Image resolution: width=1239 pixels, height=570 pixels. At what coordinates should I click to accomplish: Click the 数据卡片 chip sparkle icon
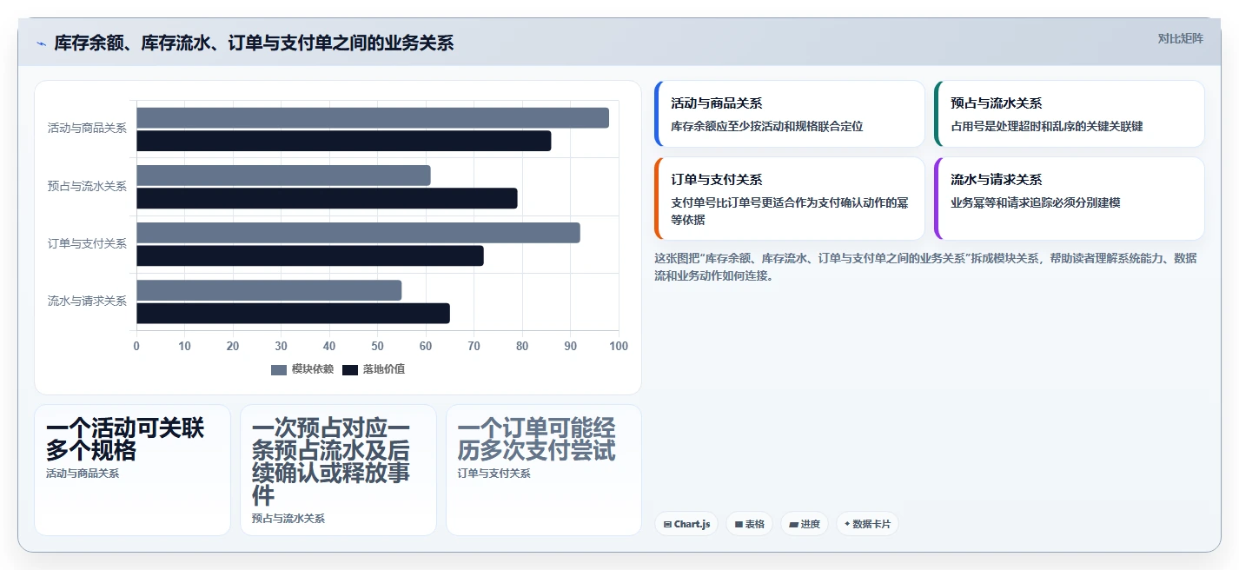[847, 524]
